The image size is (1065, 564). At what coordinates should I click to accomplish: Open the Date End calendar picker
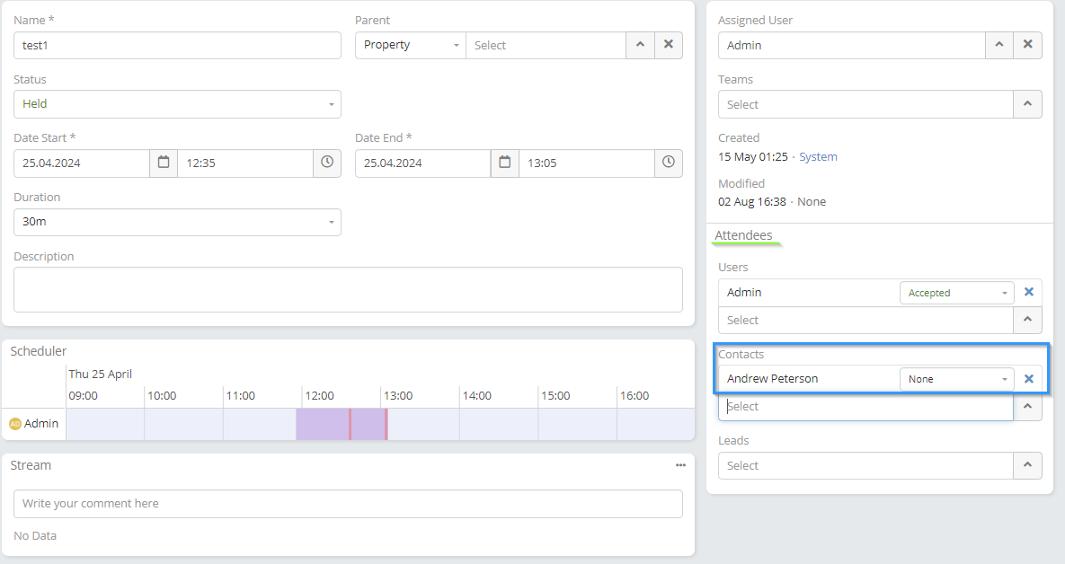pyautogui.click(x=505, y=163)
